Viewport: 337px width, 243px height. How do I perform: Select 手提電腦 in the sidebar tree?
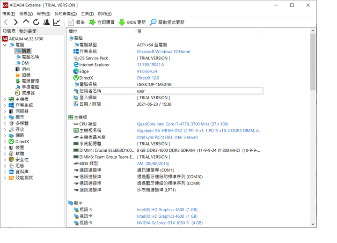click(27, 87)
